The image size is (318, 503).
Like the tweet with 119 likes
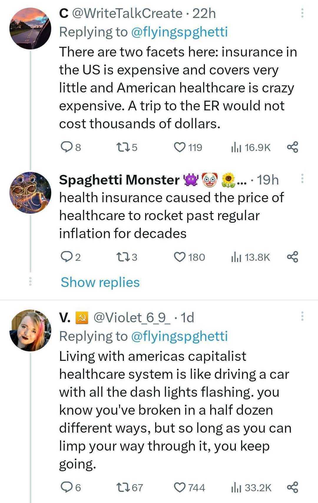click(180, 147)
